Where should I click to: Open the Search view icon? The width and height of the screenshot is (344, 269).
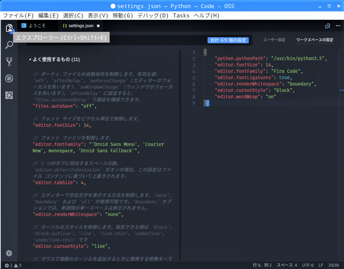(x=9, y=45)
